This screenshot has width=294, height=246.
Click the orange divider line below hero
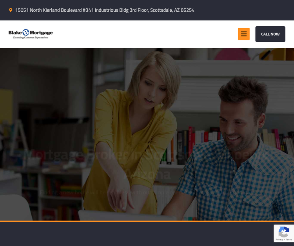(147, 221)
